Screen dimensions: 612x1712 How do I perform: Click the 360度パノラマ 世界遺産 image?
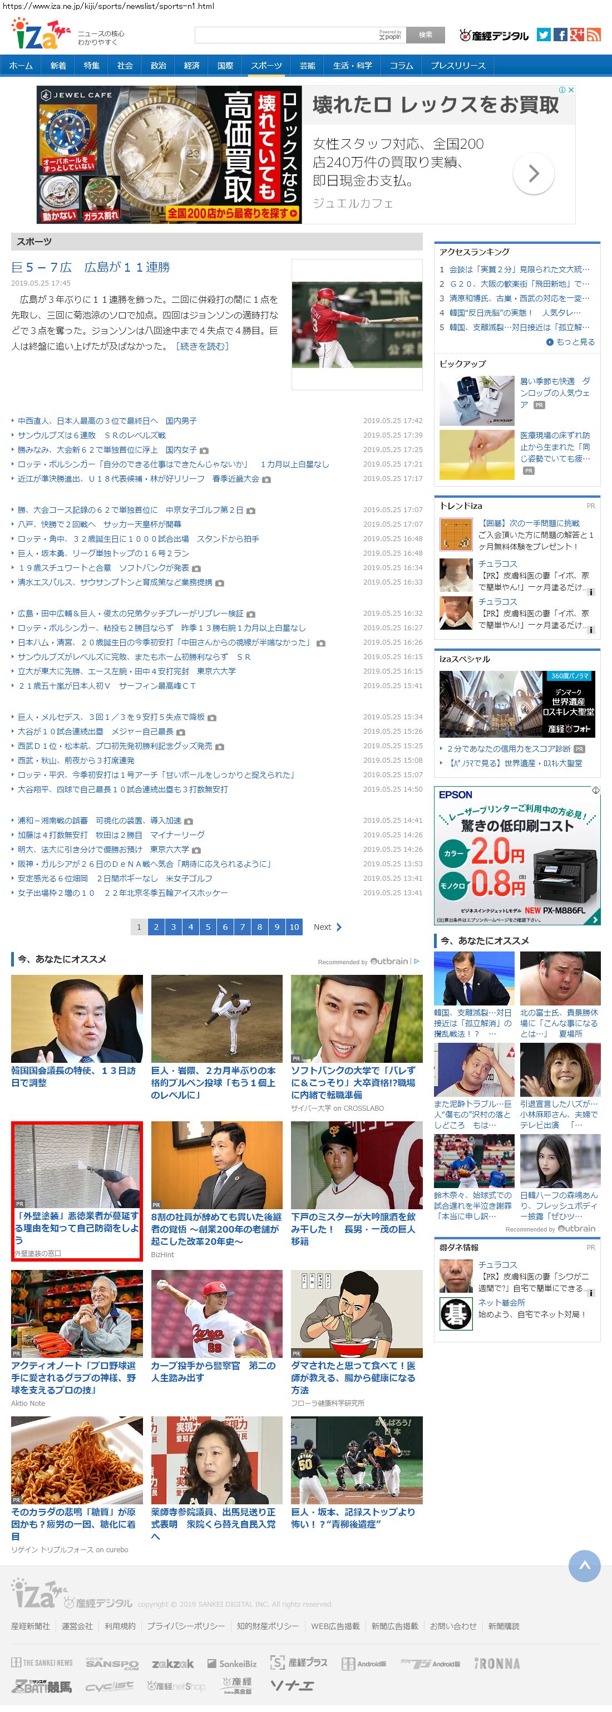[517, 704]
